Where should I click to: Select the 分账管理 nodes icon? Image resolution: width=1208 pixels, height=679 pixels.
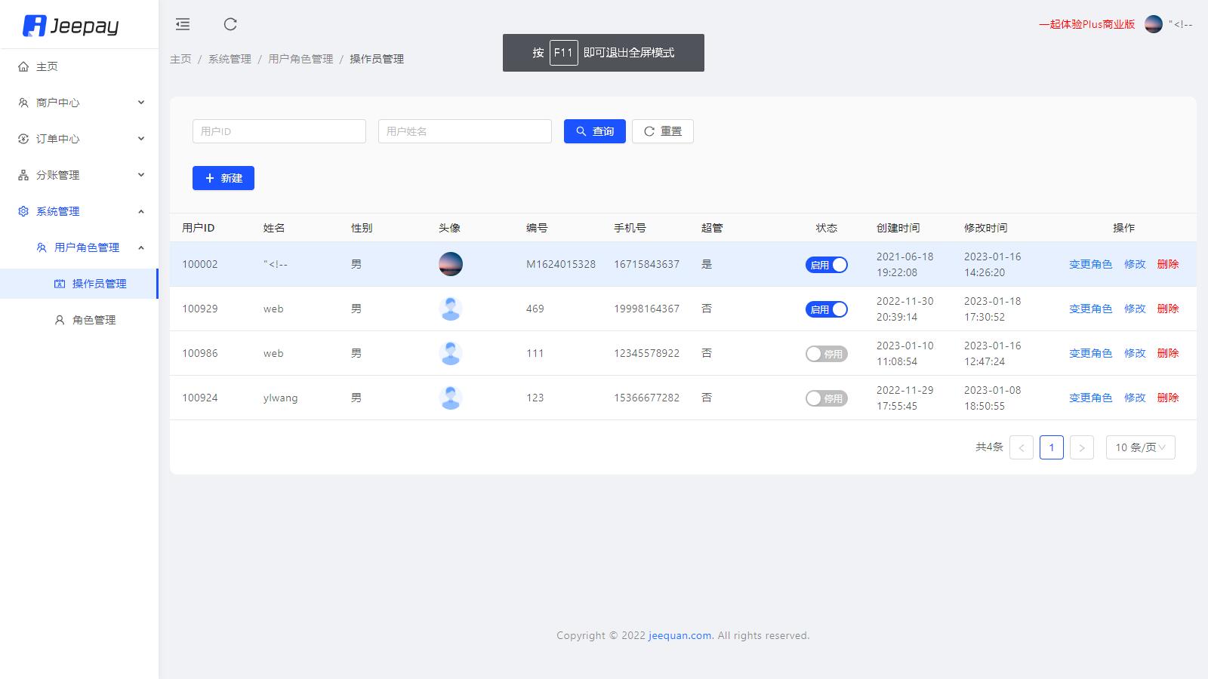pyautogui.click(x=22, y=174)
